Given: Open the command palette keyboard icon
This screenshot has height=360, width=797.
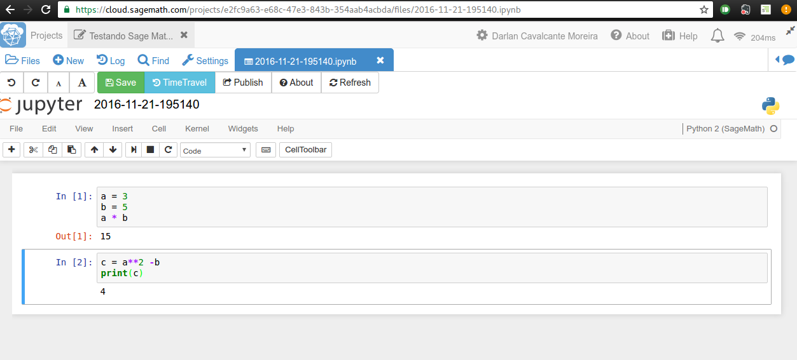Looking at the screenshot, I should (266, 150).
